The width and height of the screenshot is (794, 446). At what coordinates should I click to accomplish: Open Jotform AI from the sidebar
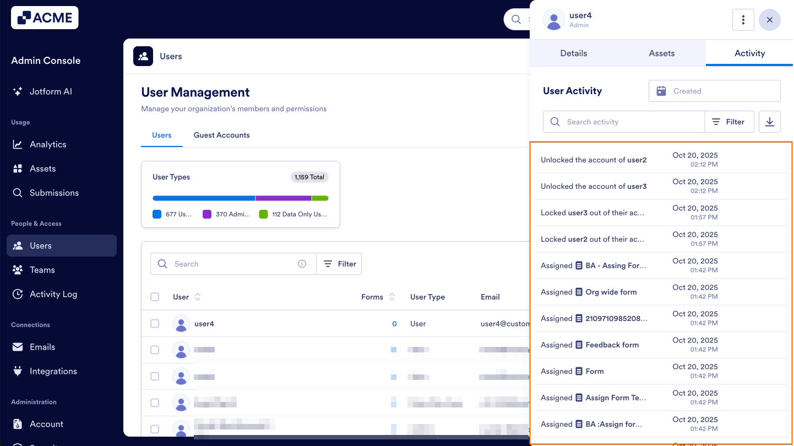[50, 91]
